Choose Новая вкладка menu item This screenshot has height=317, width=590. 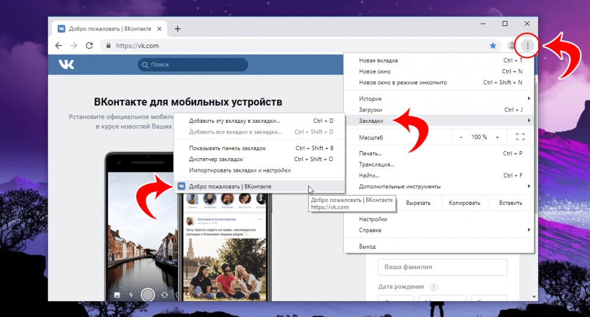439,60
